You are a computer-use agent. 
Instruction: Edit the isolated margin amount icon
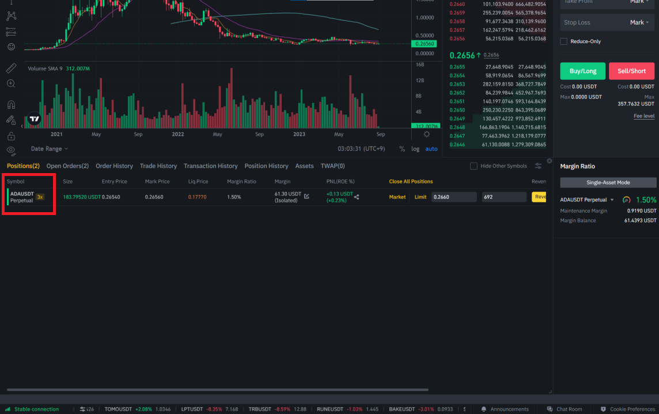click(x=307, y=196)
